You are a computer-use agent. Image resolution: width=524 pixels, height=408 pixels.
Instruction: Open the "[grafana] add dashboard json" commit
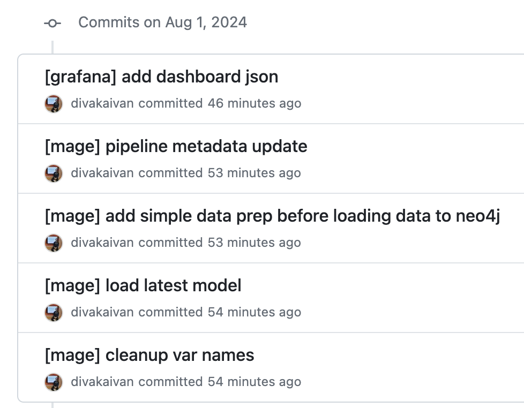point(161,77)
